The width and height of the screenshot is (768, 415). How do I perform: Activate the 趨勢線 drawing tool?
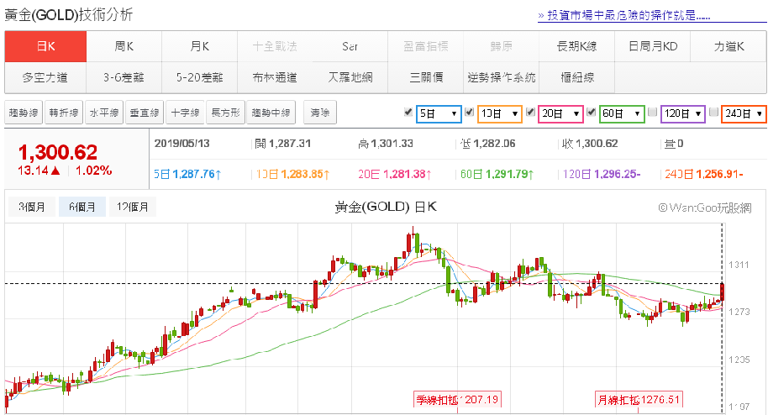23,113
